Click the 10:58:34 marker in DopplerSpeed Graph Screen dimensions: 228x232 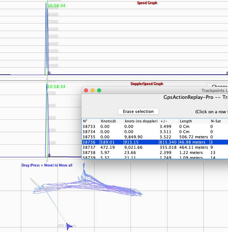[x=56, y=87]
